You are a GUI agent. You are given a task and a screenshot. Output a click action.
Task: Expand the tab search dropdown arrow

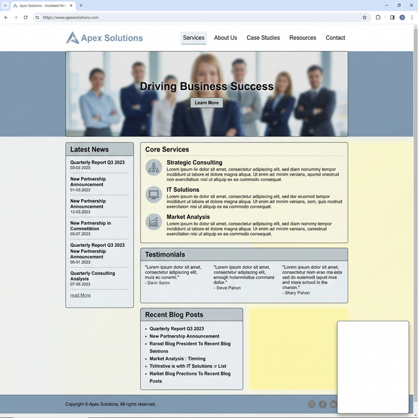click(5, 5)
